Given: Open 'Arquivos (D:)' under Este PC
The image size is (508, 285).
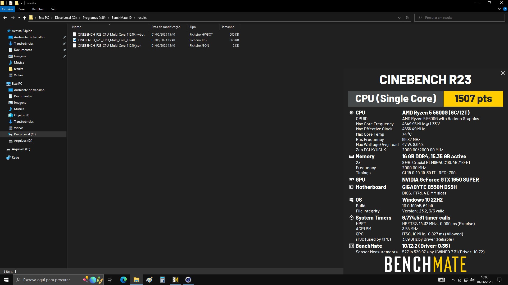Looking at the screenshot, I should pyautogui.click(x=23, y=141).
